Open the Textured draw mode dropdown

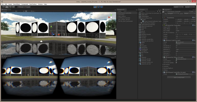click(x=7, y=11)
